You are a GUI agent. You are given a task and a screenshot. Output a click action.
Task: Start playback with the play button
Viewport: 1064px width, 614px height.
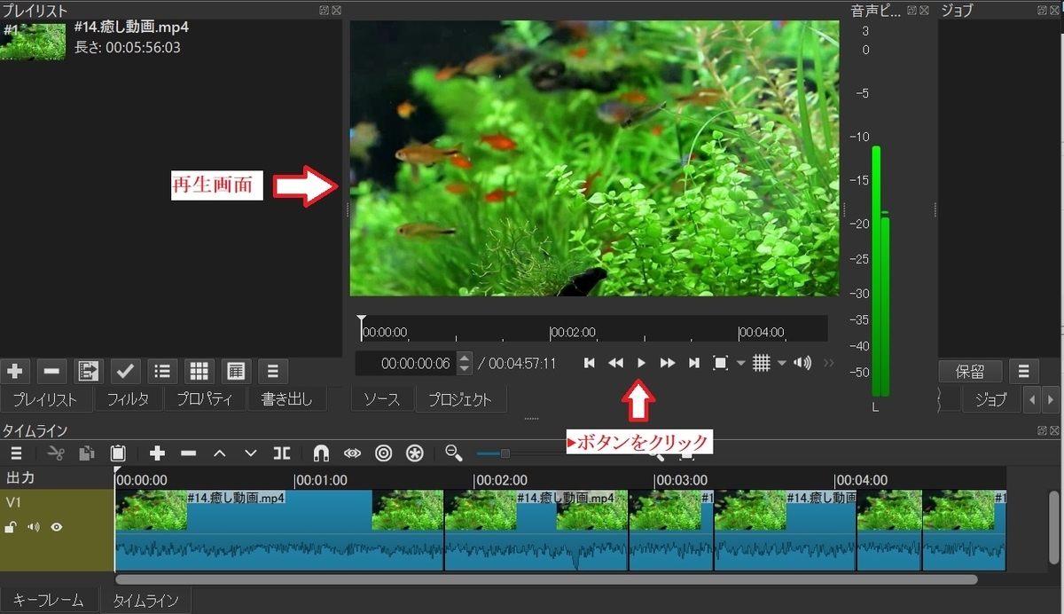(x=641, y=363)
